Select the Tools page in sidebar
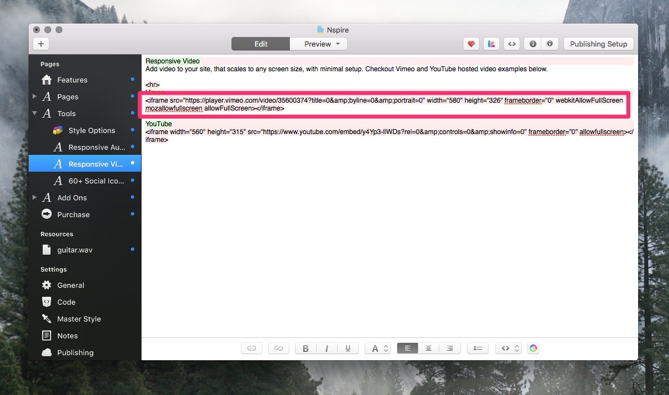 85,113
